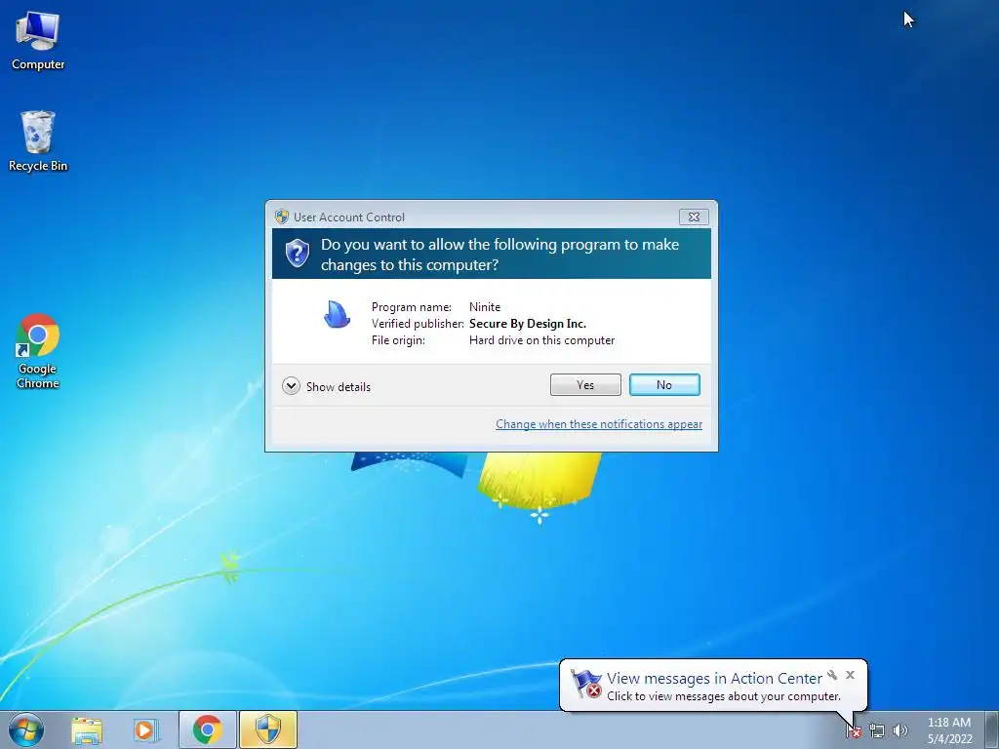Click the Secure By Design Inc. publisher name
Viewport: 999px width, 749px height.
coord(528,324)
